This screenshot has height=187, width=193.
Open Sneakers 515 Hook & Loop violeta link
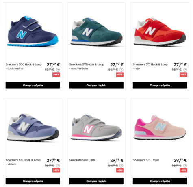(23, 162)
